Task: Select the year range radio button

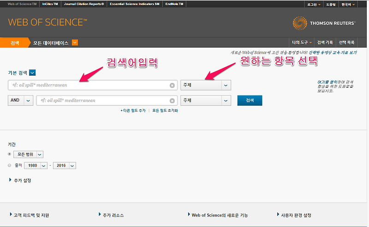Action: coord(9,165)
